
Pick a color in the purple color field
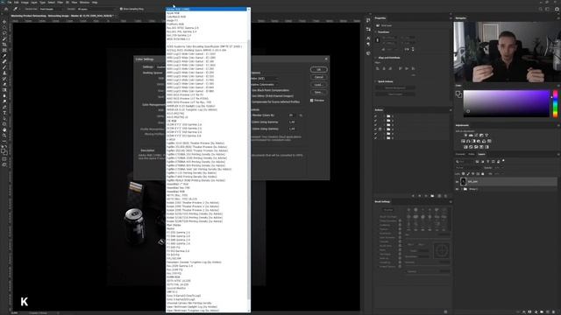click(x=507, y=103)
